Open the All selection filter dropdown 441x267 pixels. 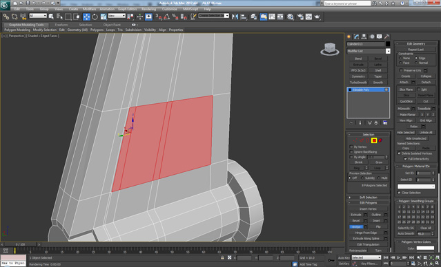tap(38, 16)
